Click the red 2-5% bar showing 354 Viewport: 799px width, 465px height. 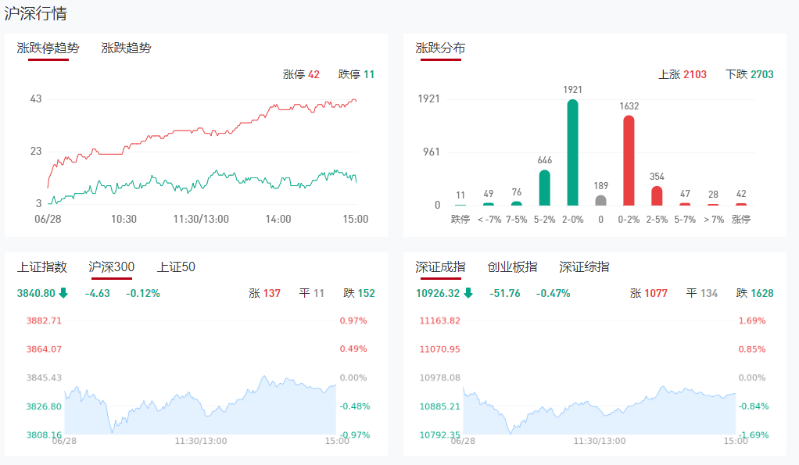coord(657,195)
